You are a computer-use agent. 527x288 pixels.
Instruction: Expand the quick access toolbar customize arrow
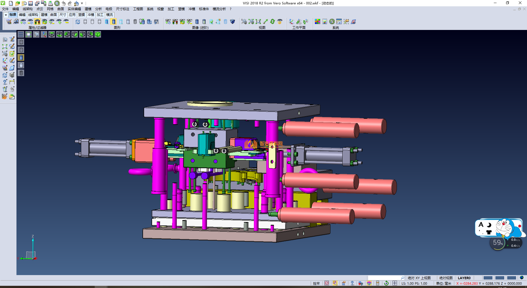coord(82,3)
